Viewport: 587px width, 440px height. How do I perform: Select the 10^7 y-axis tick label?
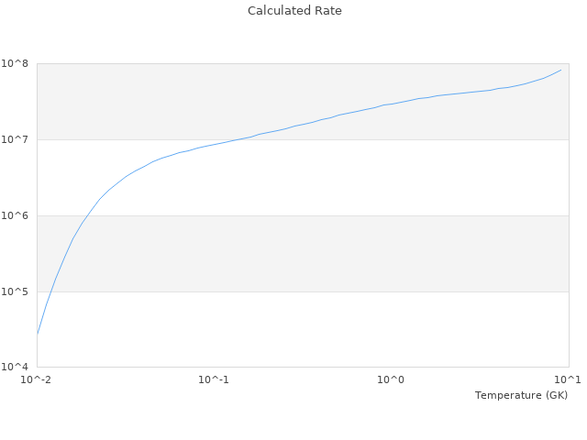click(16, 139)
